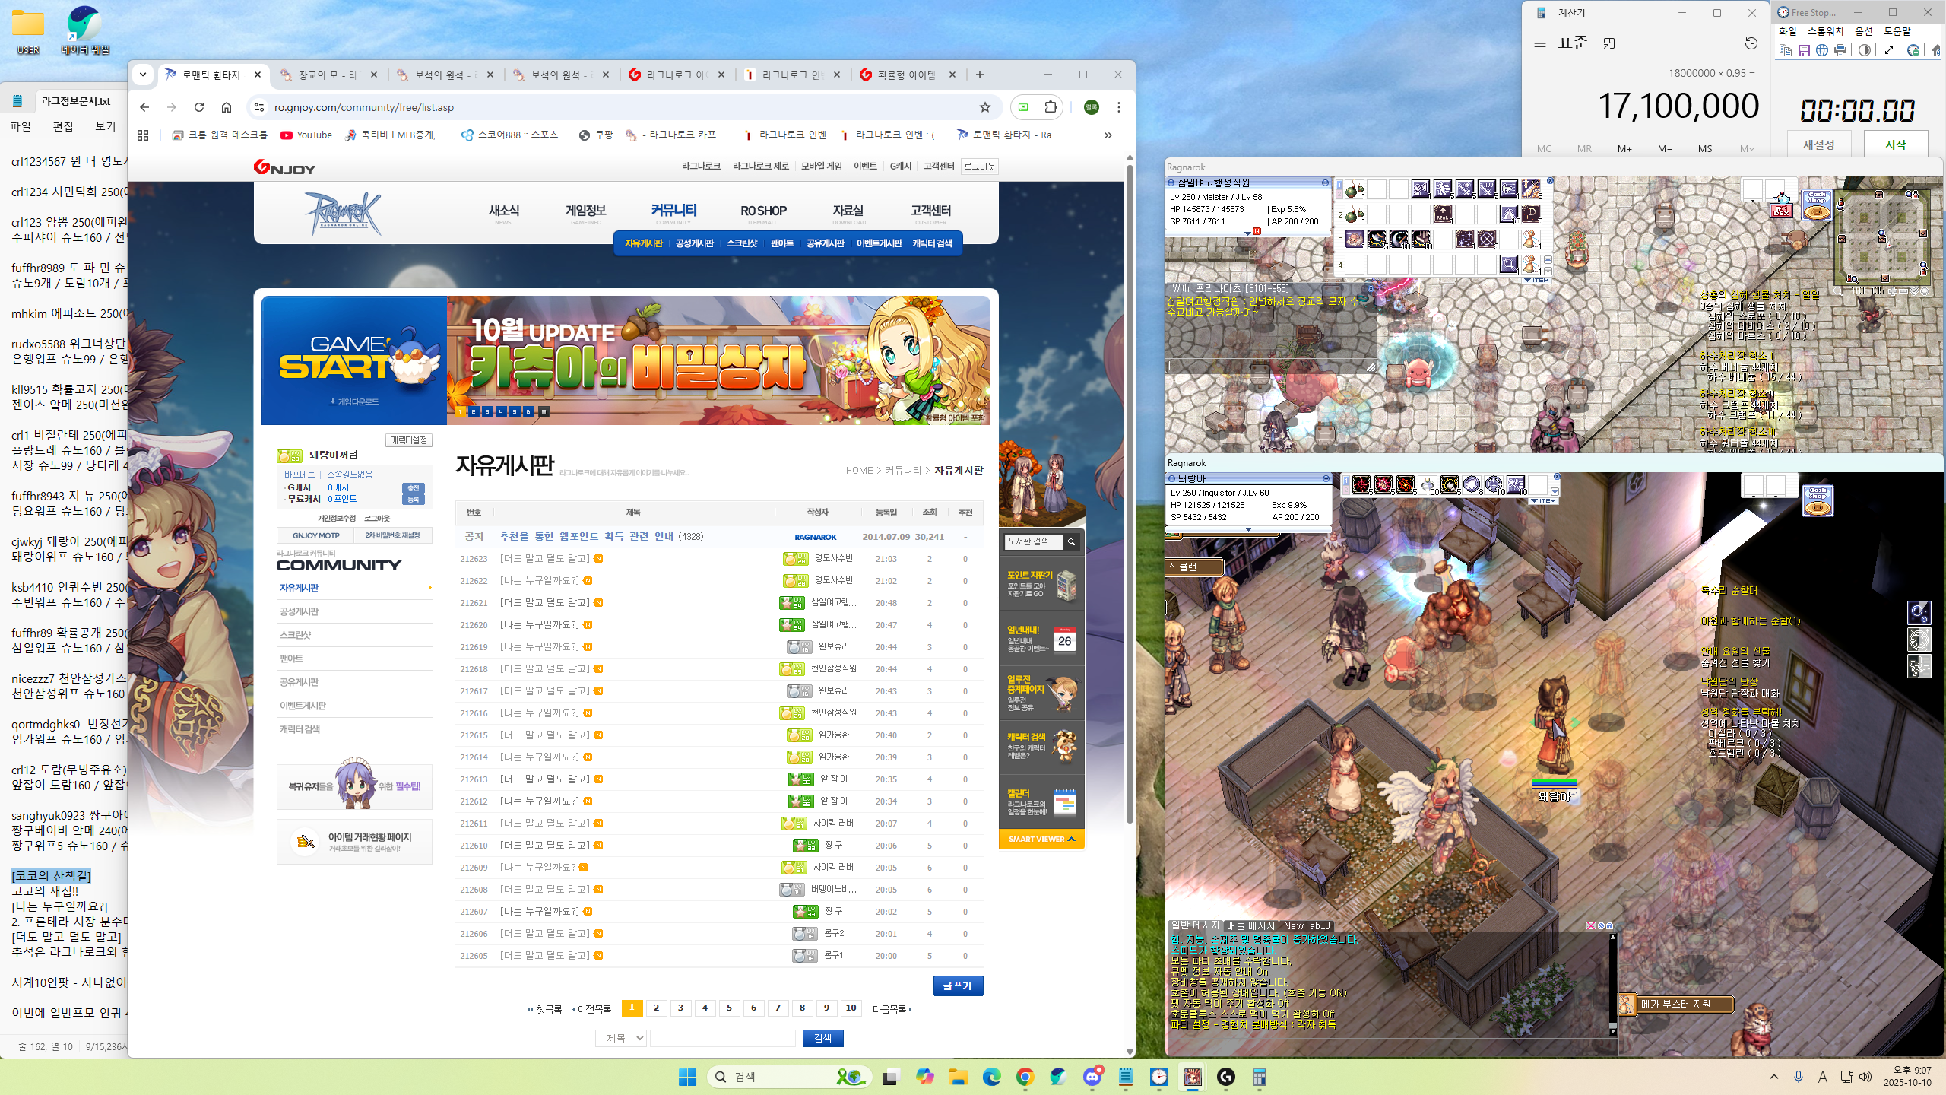Open Chrome extensions puzzle icon
The height and width of the screenshot is (1095, 1946).
[1051, 107]
